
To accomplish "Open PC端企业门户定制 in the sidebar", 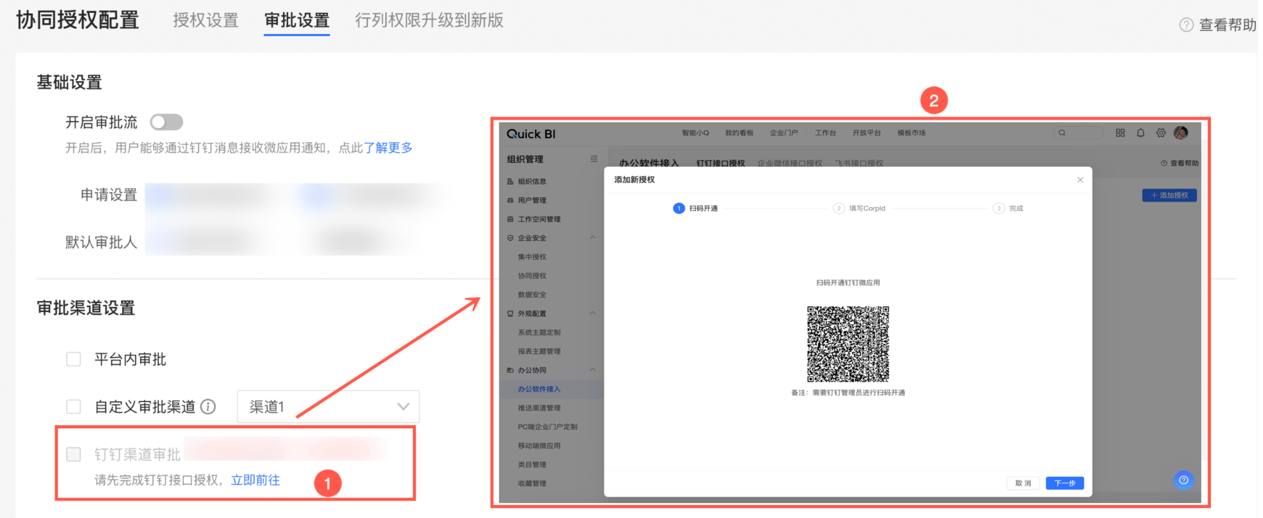I will tap(548, 427).
